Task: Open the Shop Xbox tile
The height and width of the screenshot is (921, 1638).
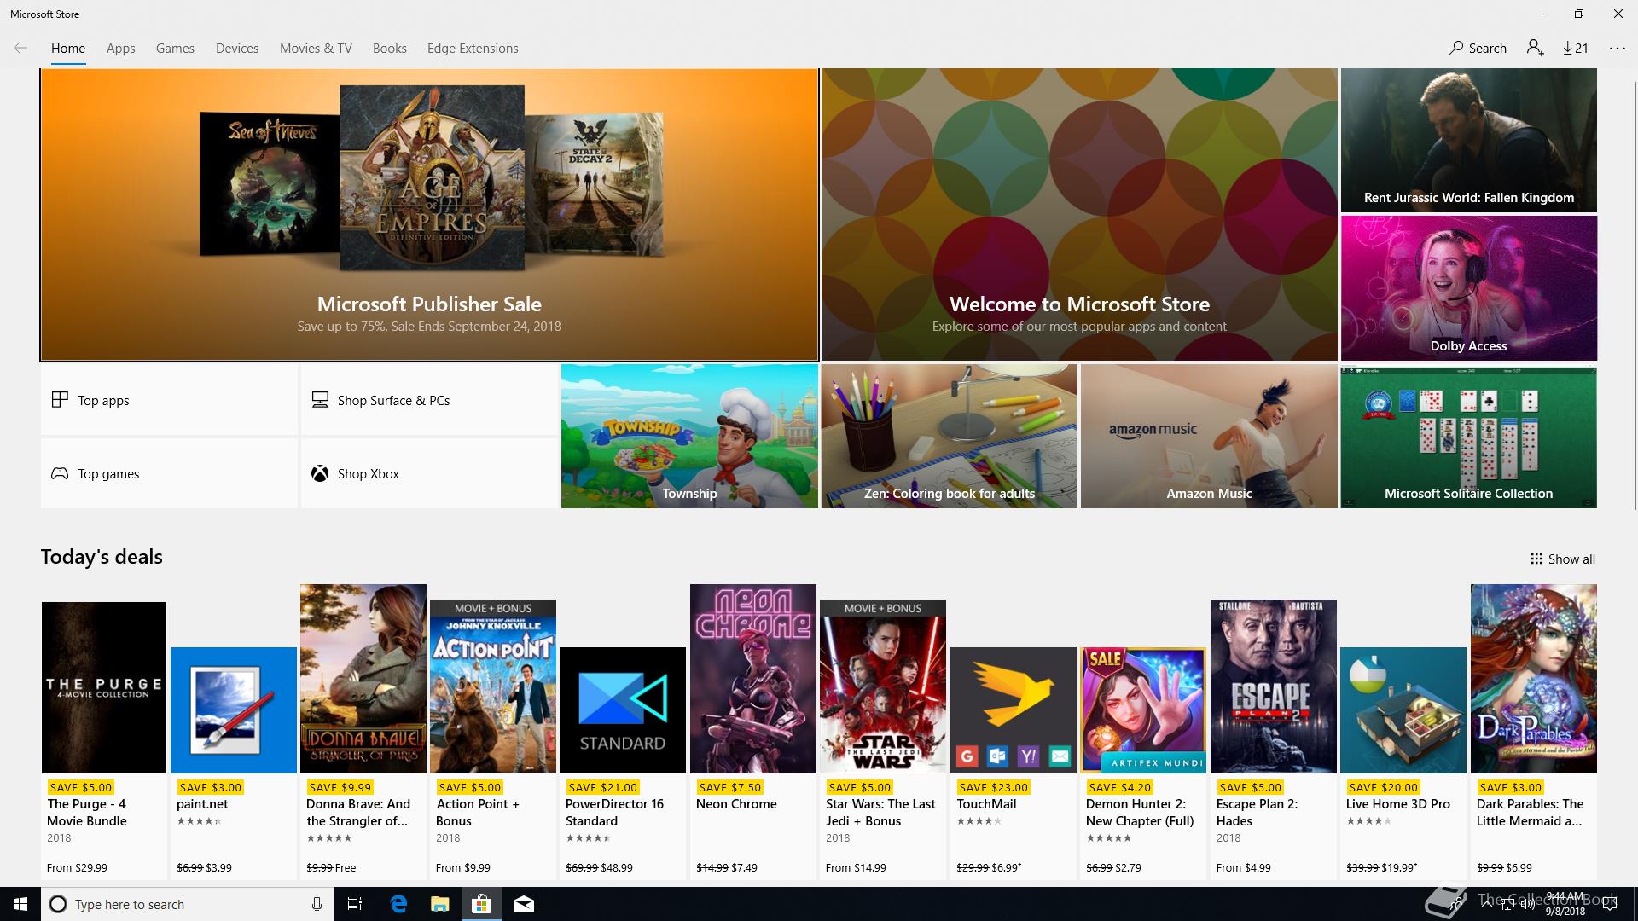Action: click(429, 473)
